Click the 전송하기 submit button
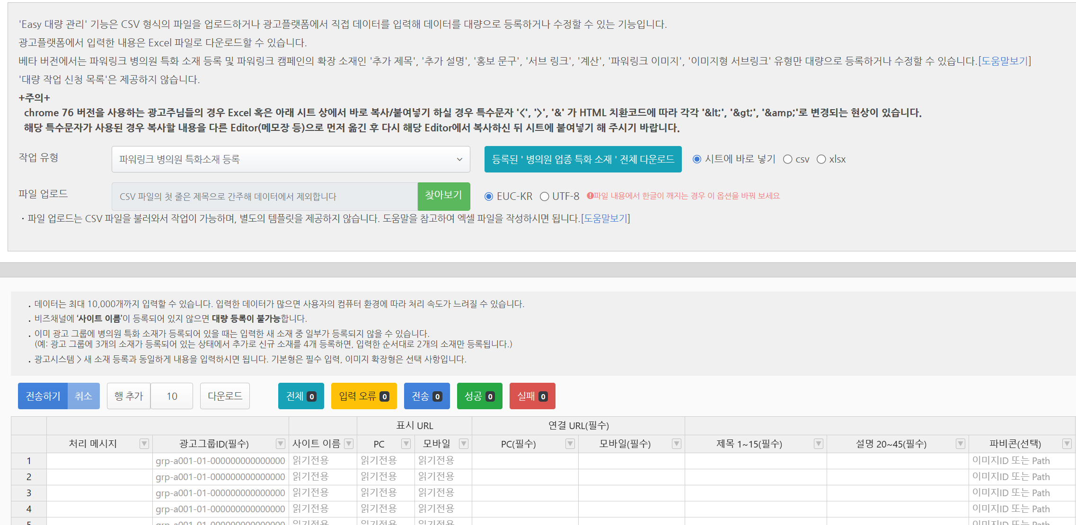Screen dimensions: 1076x525 pyautogui.click(x=43, y=396)
